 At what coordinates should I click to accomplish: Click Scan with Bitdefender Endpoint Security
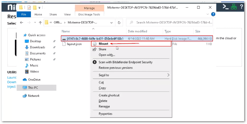coord(126,62)
